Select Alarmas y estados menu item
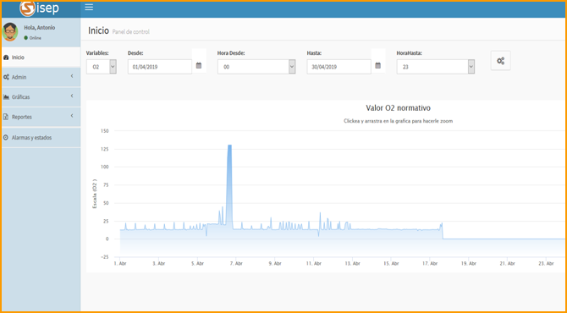Viewport: 567px width, 313px height. [x=41, y=138]
